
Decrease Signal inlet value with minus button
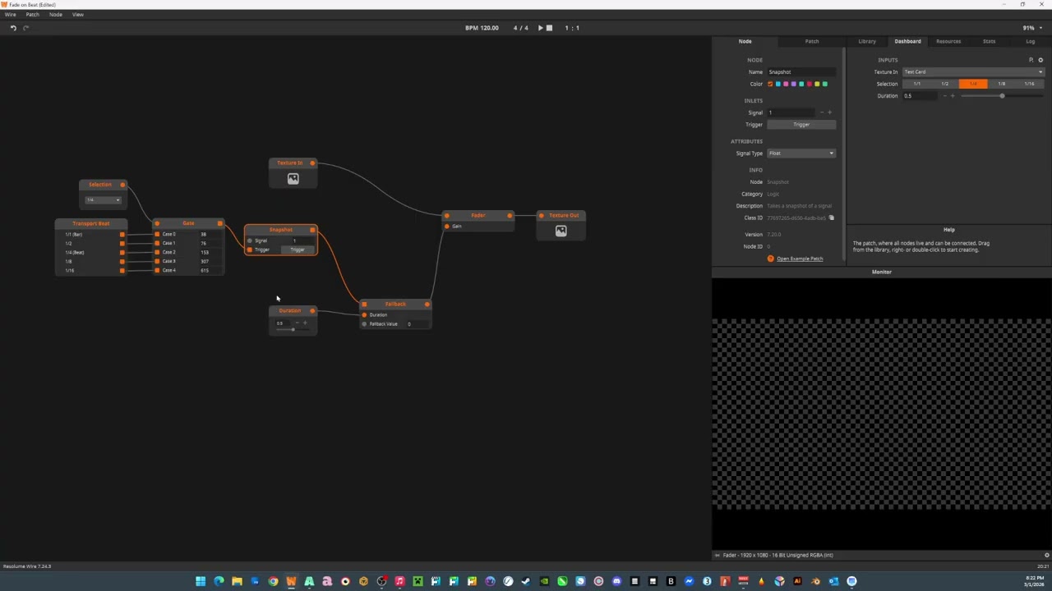point(821,112)
